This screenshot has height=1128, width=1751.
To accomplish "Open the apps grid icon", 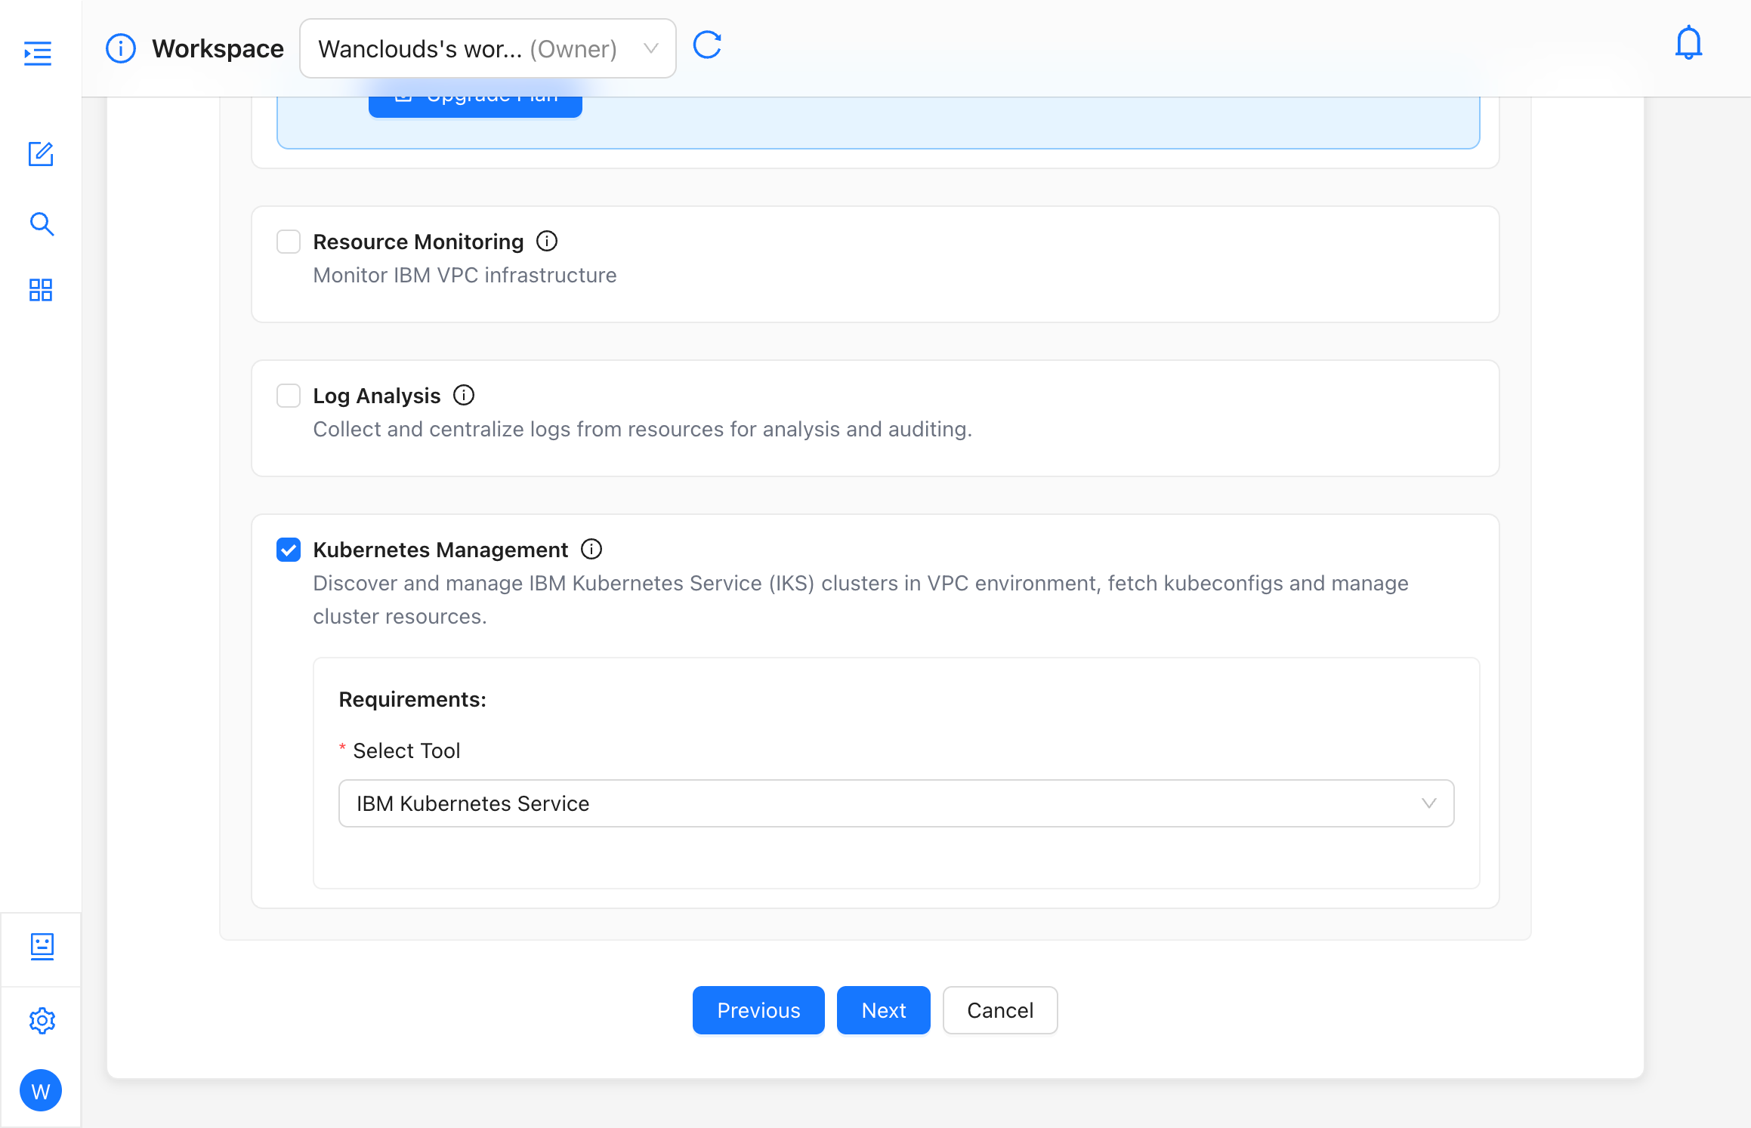I will (x=41, y=290).
